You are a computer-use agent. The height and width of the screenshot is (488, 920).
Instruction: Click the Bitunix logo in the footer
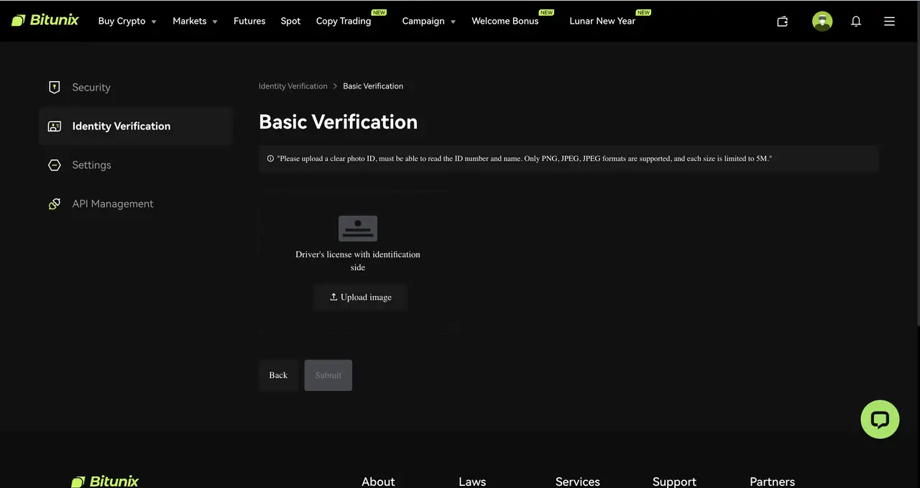point(105,481)
